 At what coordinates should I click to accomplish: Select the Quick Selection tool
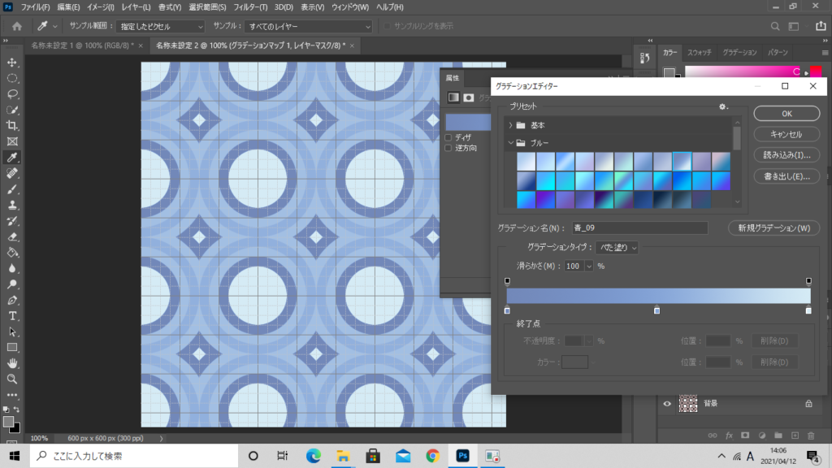point(12,110)
